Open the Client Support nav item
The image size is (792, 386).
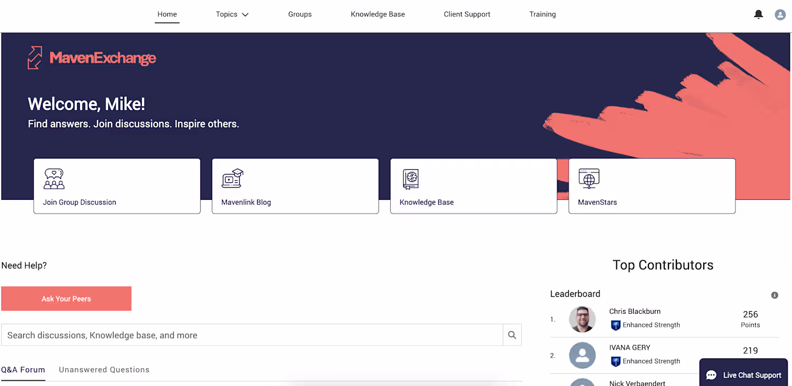click(x=467, y=14)
